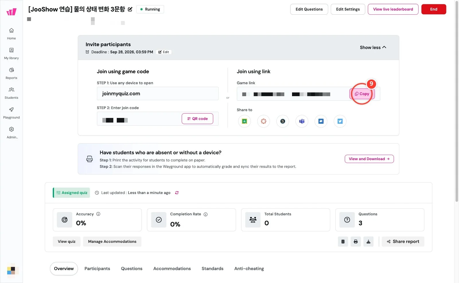Print the report using printer icon

click(x=356, y=241)
